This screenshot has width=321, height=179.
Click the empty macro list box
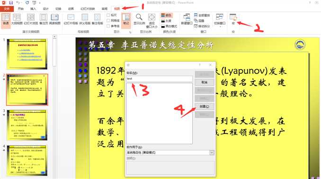coord(159,114)
